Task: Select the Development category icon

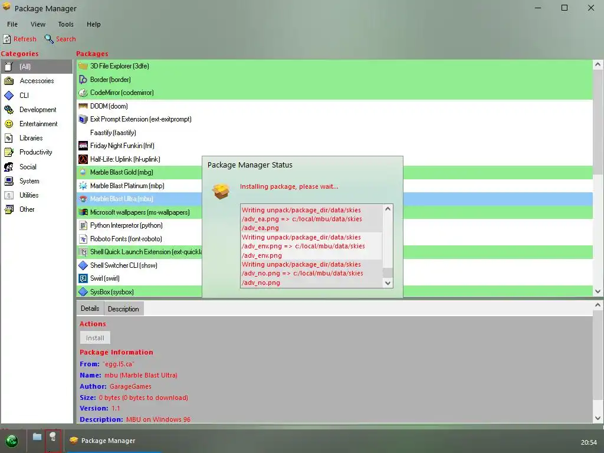Action: 9,109
